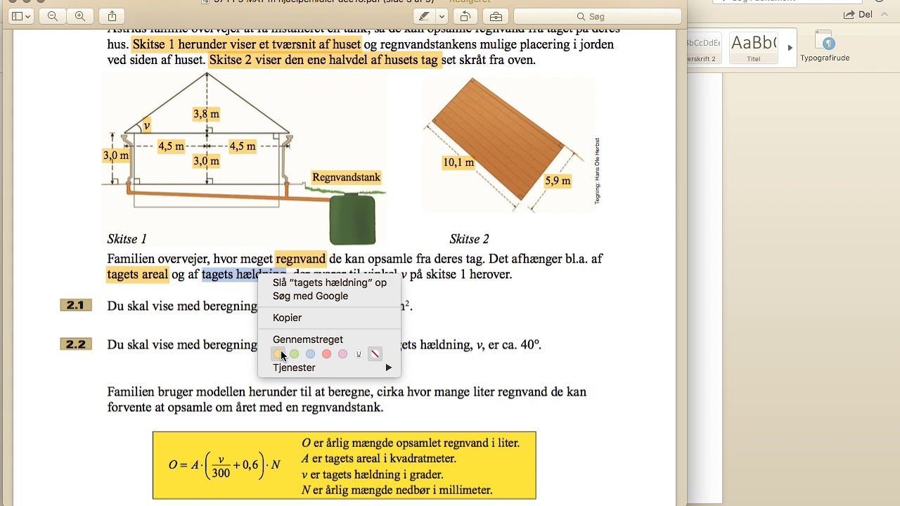900x506 pixels.
Task: Apply underline from the context menu
Action: (359, 354)
